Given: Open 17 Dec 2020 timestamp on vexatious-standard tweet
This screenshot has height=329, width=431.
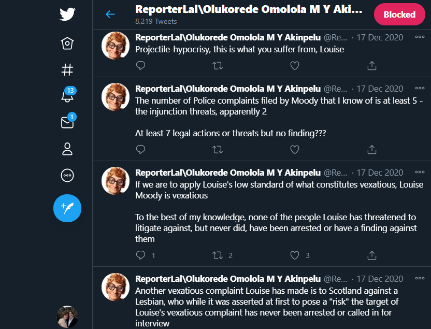Looking at the screenshot, I should (x=380, y=173).
